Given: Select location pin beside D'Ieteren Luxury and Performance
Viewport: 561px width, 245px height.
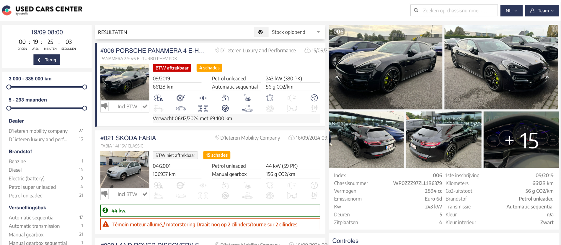Looking at the screenshot, I should point(217,50).
